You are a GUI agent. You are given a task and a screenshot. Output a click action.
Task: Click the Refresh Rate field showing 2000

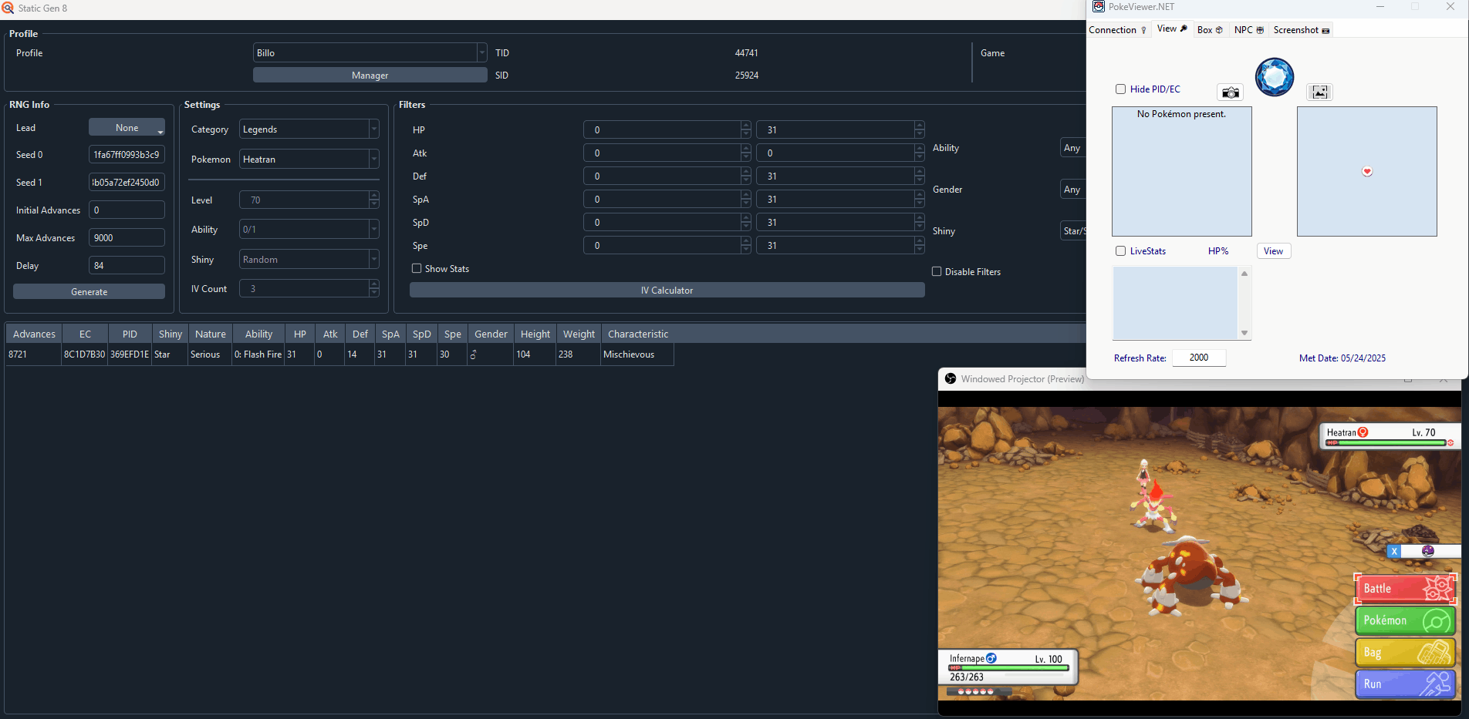1199,358
